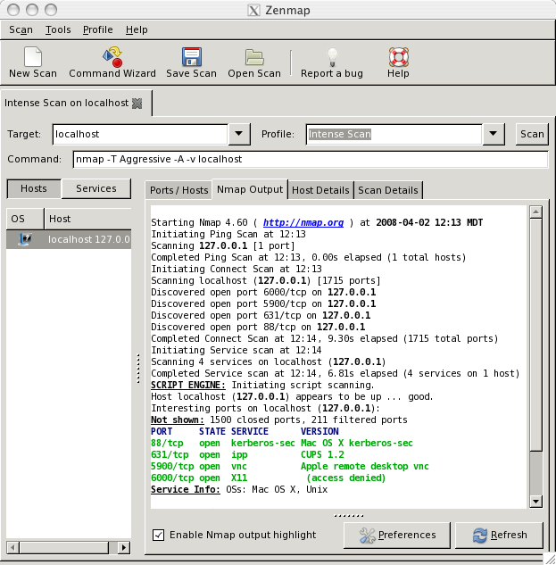Switch to the Nmap Output tab
Viewport: 556px width, 565px height.
point(250,189)
